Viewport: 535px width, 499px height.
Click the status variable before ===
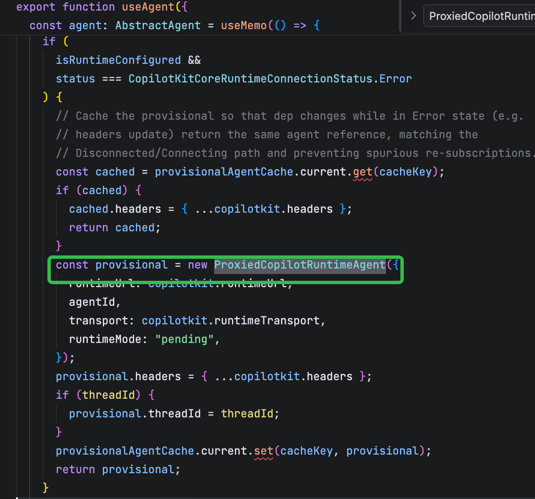[x=75, y=79]
